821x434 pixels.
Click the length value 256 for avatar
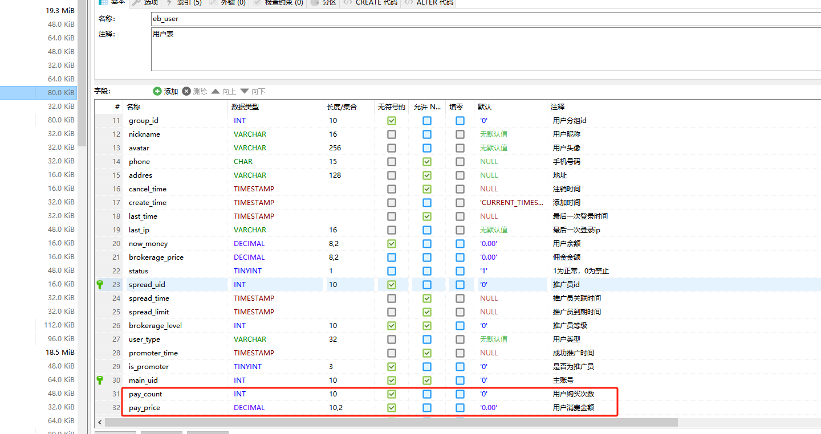pyautogui.click(x=335, y=148)
